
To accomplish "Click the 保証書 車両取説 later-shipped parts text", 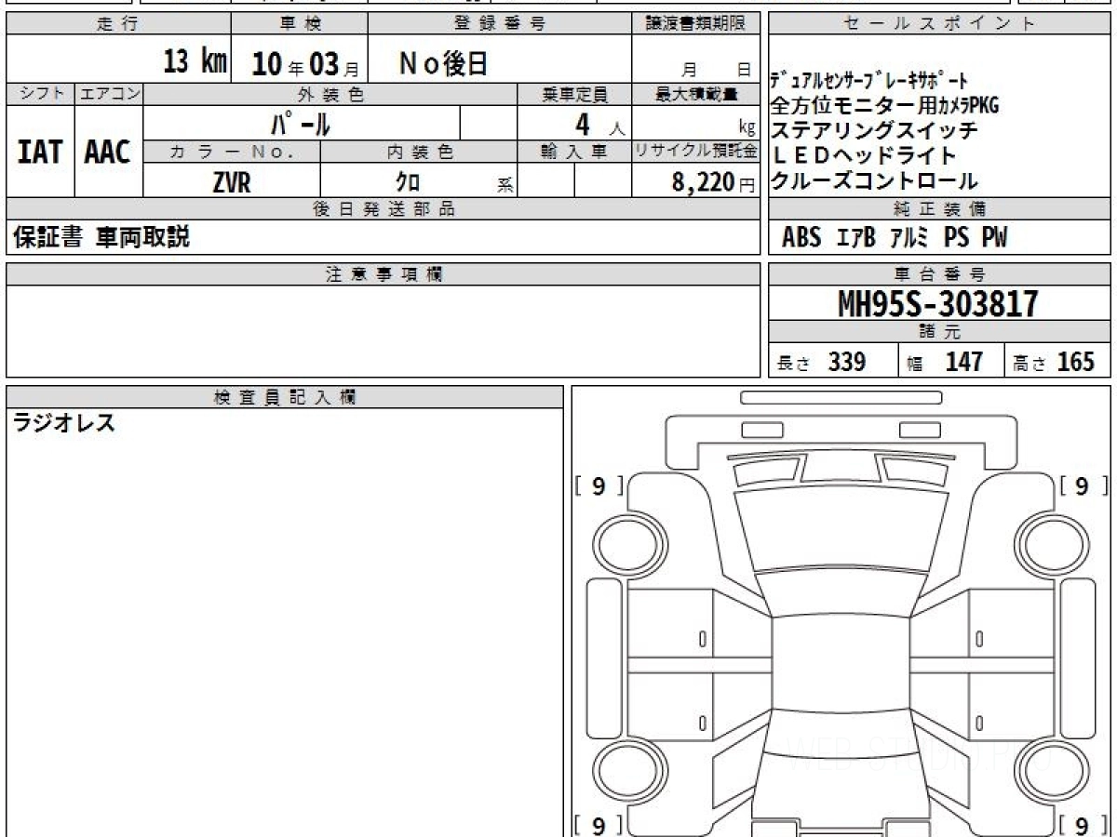I will [101, 238].
